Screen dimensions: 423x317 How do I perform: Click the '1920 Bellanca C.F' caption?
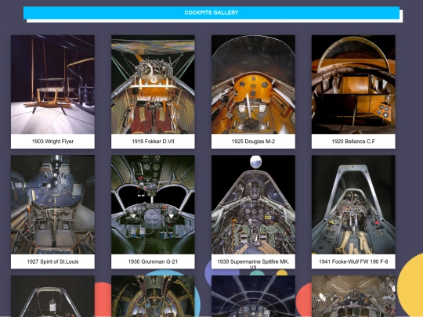tap(353, 141)
